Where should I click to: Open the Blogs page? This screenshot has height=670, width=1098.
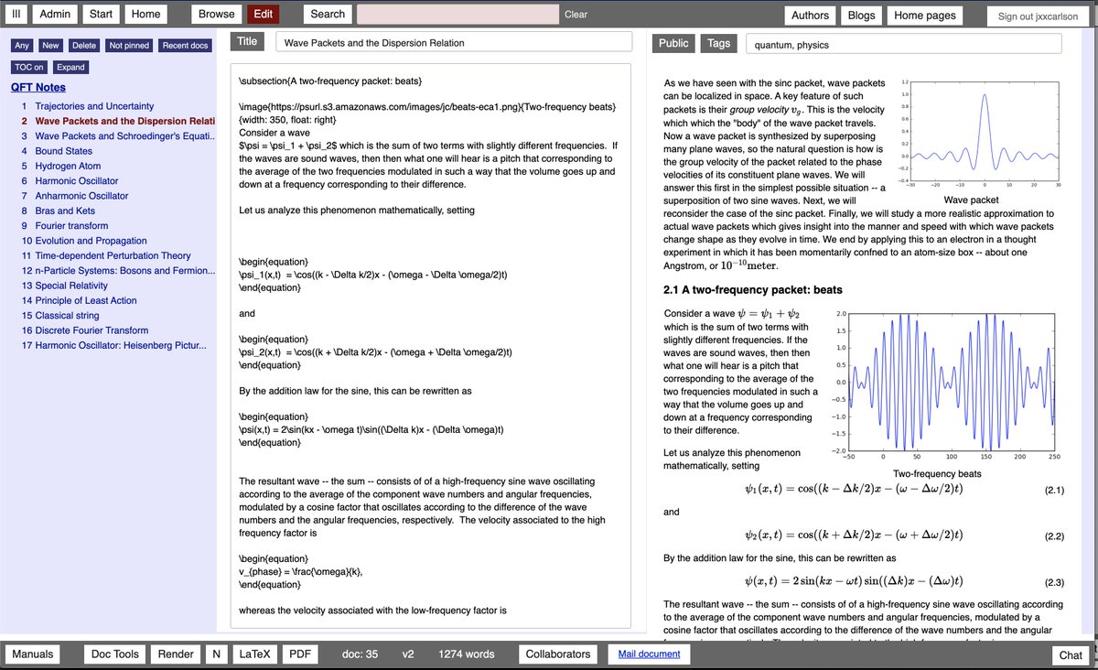coord(861,15)
